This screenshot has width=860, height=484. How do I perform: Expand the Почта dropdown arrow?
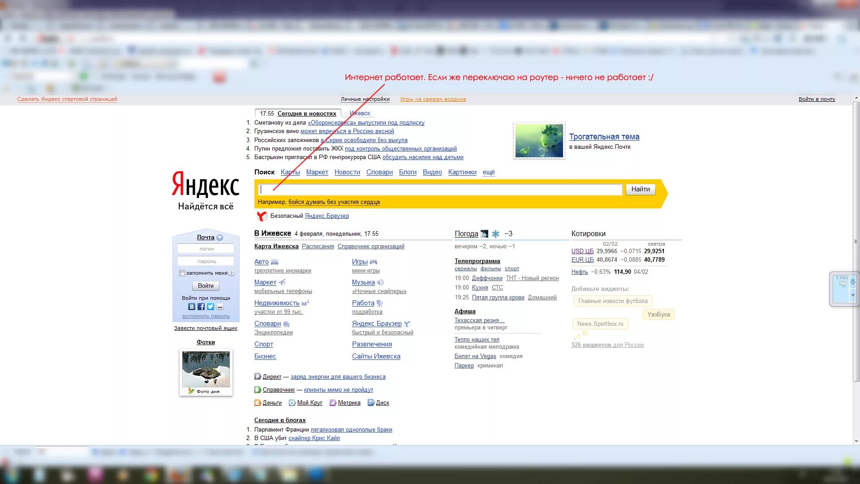(219, 238)
